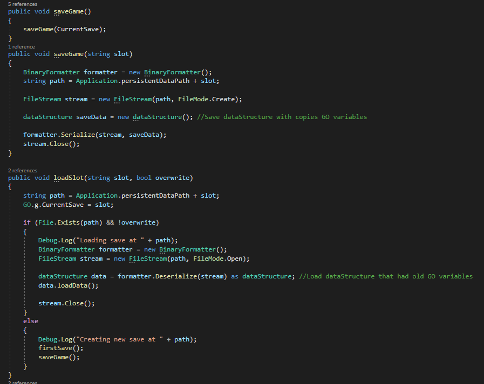Screen dimensions: 484x384
Task: Click "!overwrite" in the if condition
Action: point(137,222)
